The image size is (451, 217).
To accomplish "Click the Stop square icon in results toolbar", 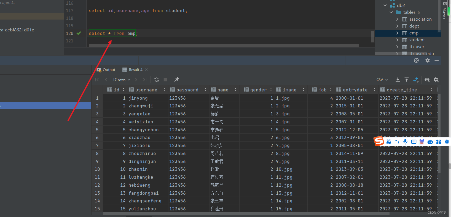I will pyautogui.click(x=165, y=80).
